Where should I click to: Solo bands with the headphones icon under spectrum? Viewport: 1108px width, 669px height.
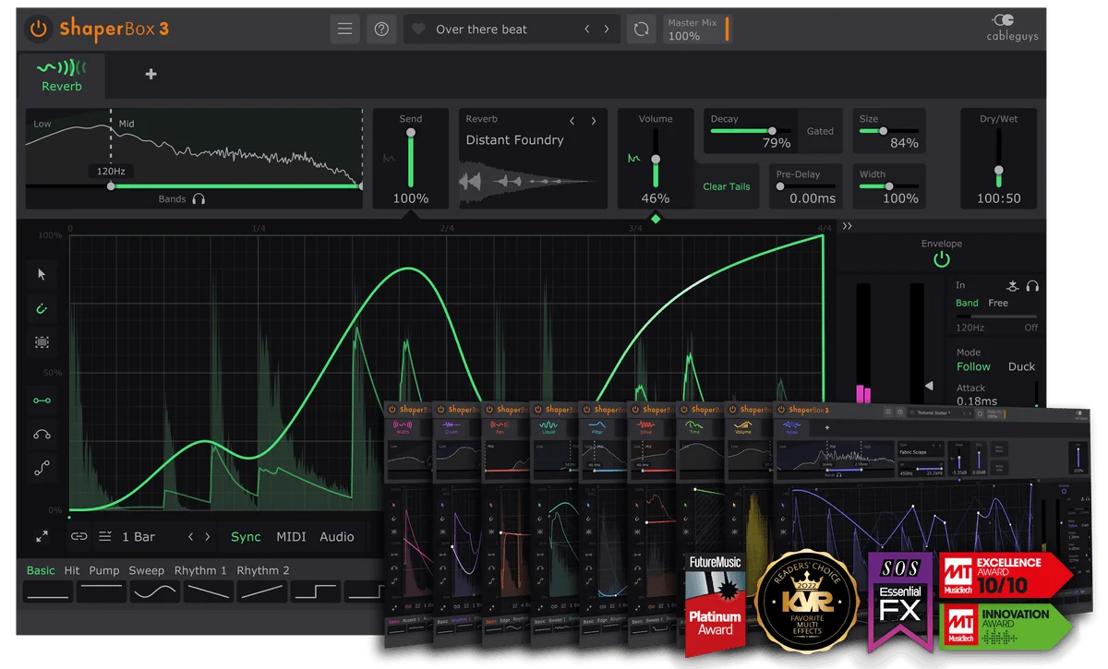(x=199, y=199)
